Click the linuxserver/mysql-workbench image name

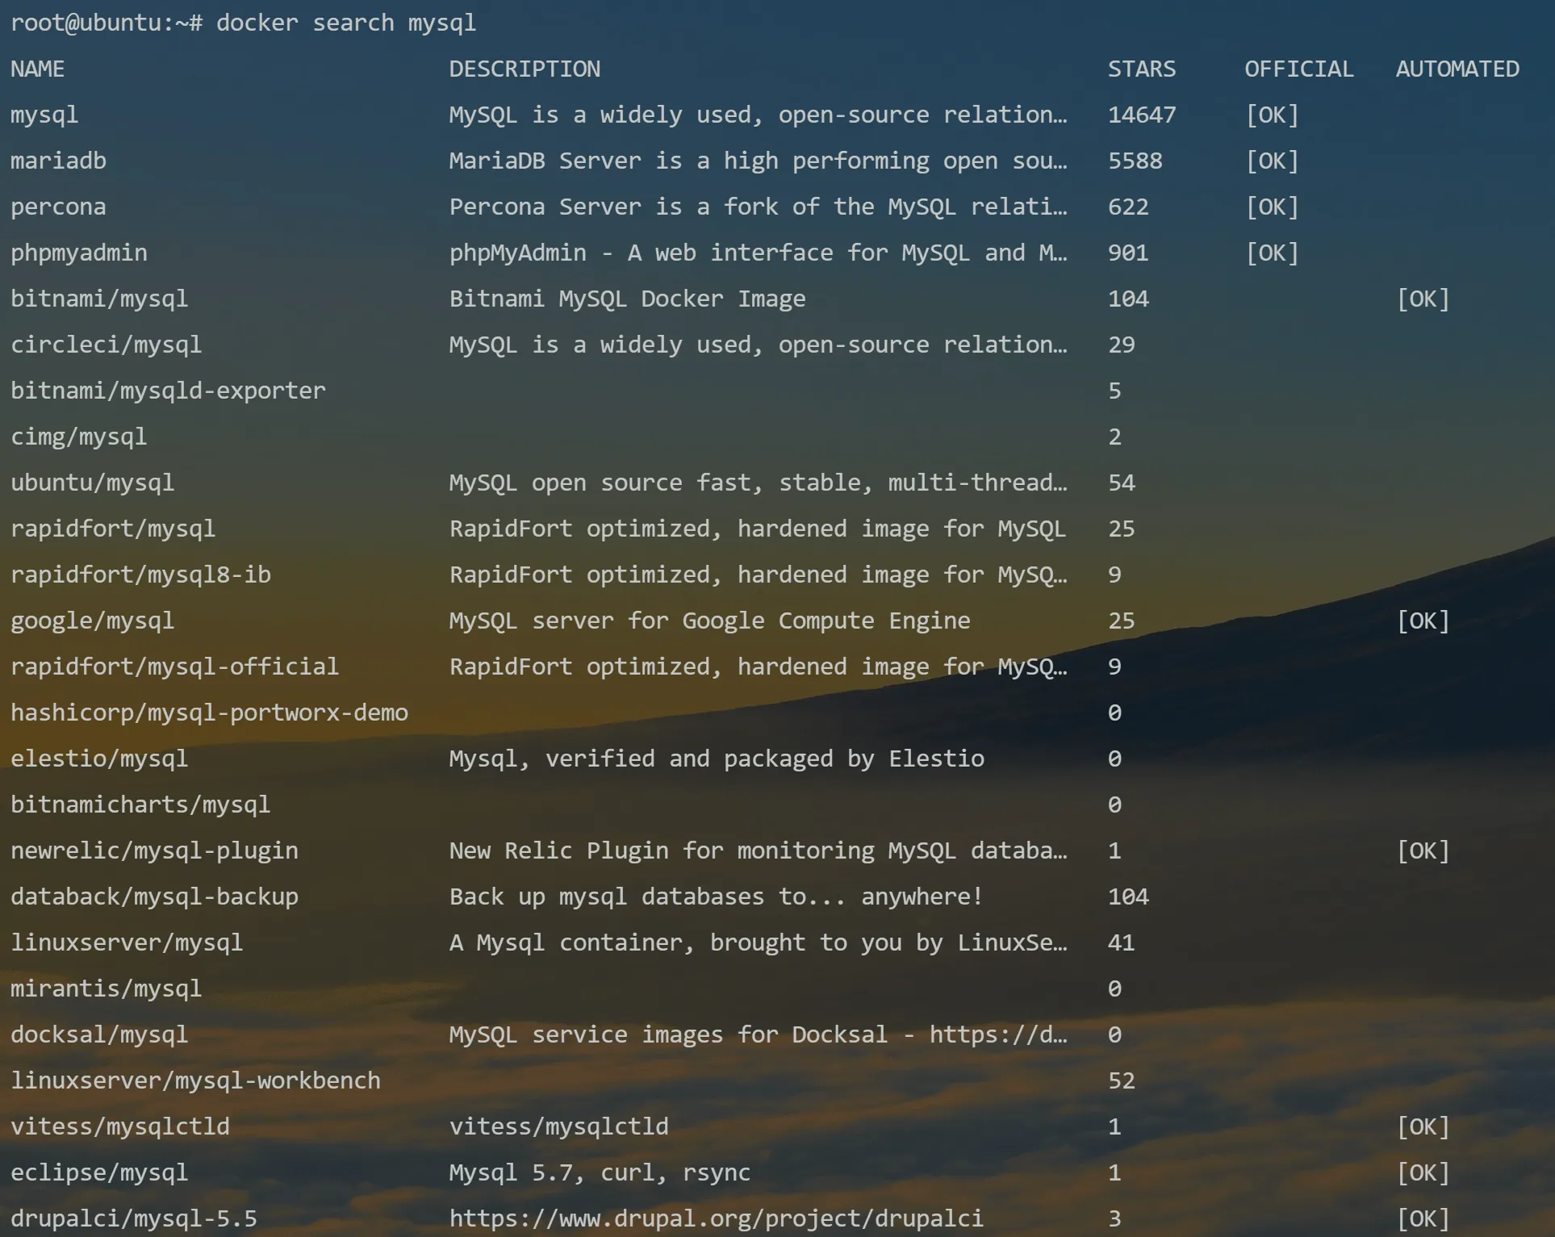coord(195,1081)
